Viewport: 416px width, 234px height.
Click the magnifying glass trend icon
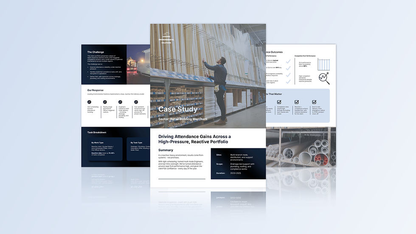(324, 78)
